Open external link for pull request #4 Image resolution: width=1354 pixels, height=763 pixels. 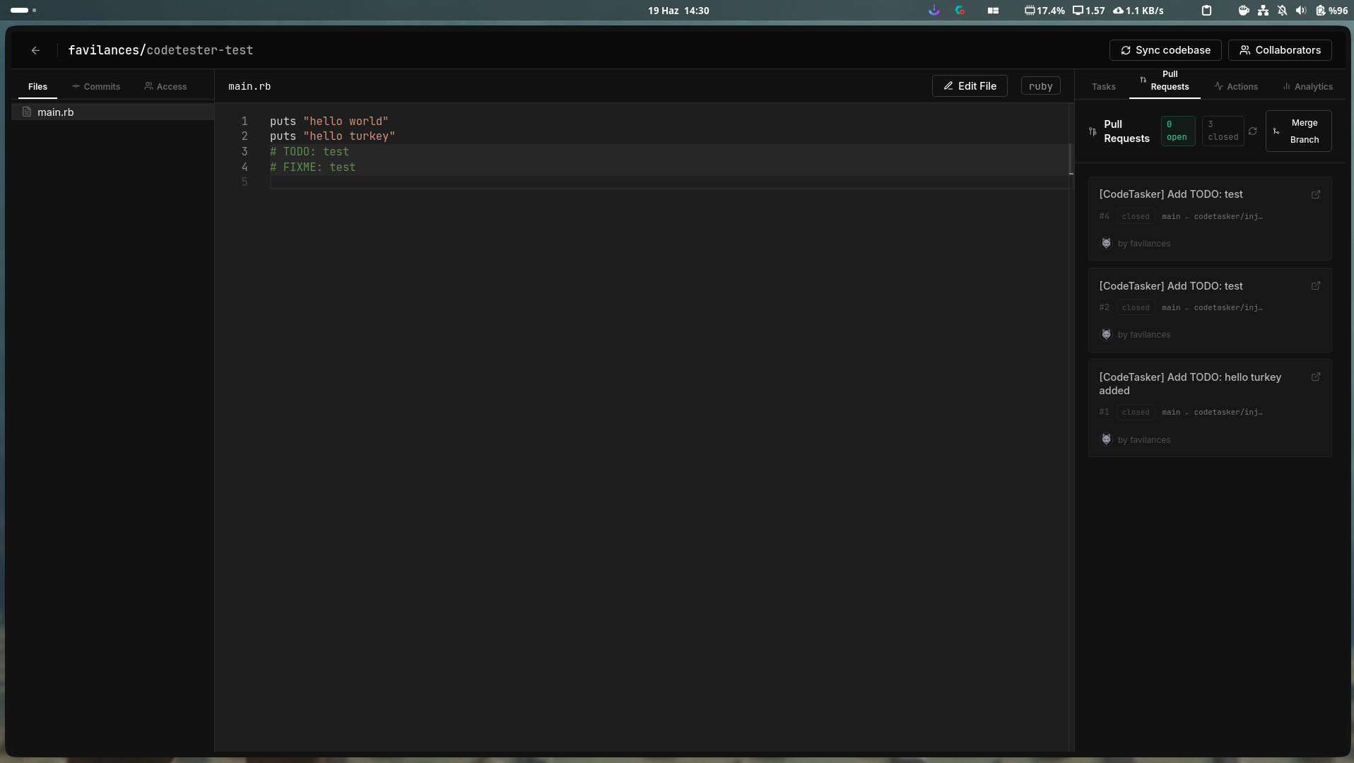(x=1316, y=194)
